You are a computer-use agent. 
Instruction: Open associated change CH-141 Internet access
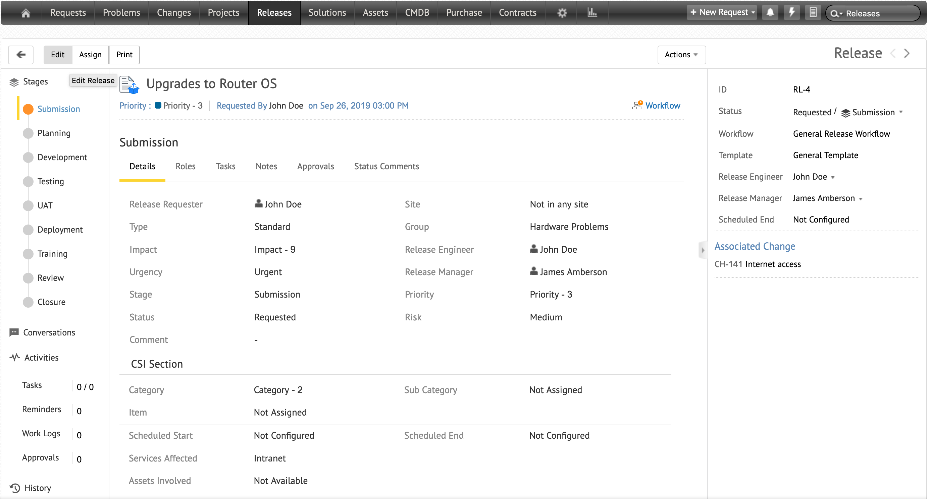(757, 264)
